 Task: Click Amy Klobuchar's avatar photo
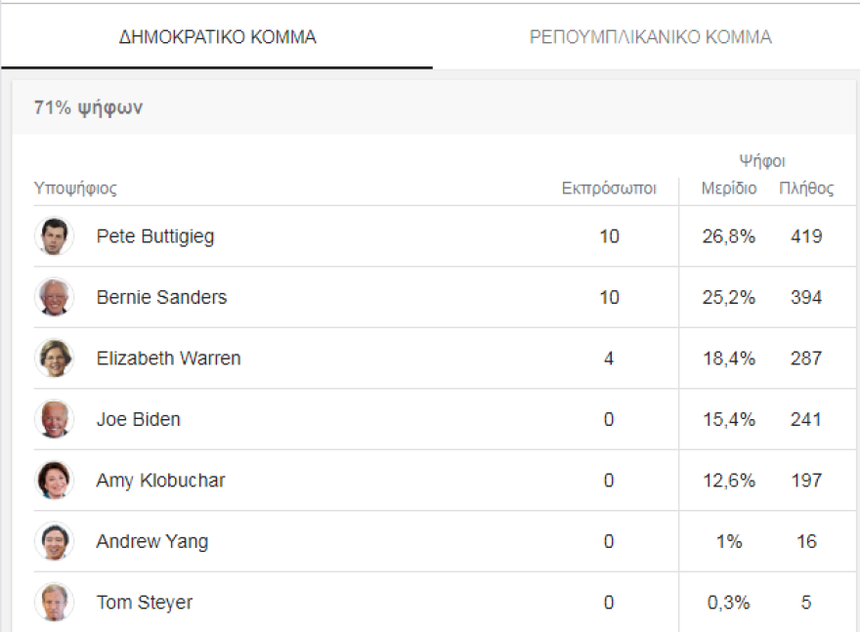tap(54, 481)
